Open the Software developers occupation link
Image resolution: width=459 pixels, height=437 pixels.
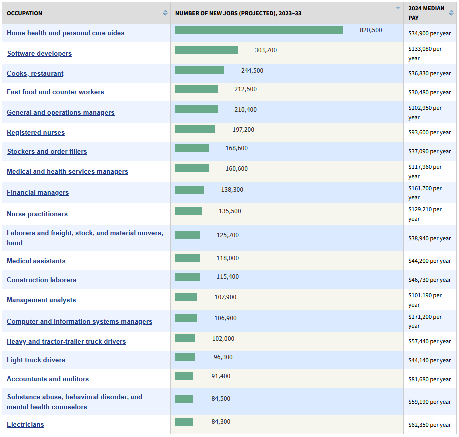(39, 54)
